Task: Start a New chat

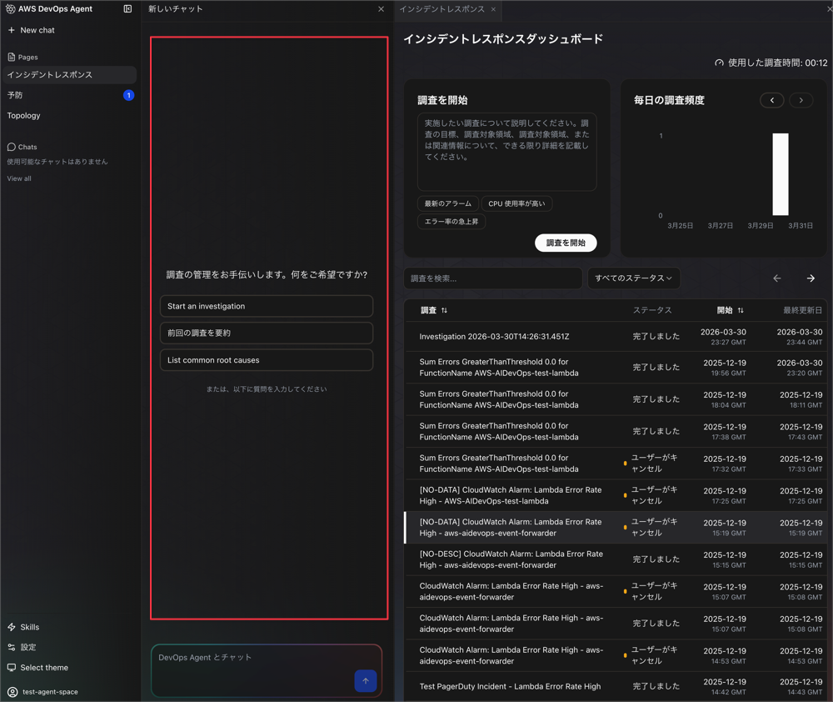Action: (x=31, y=30)
